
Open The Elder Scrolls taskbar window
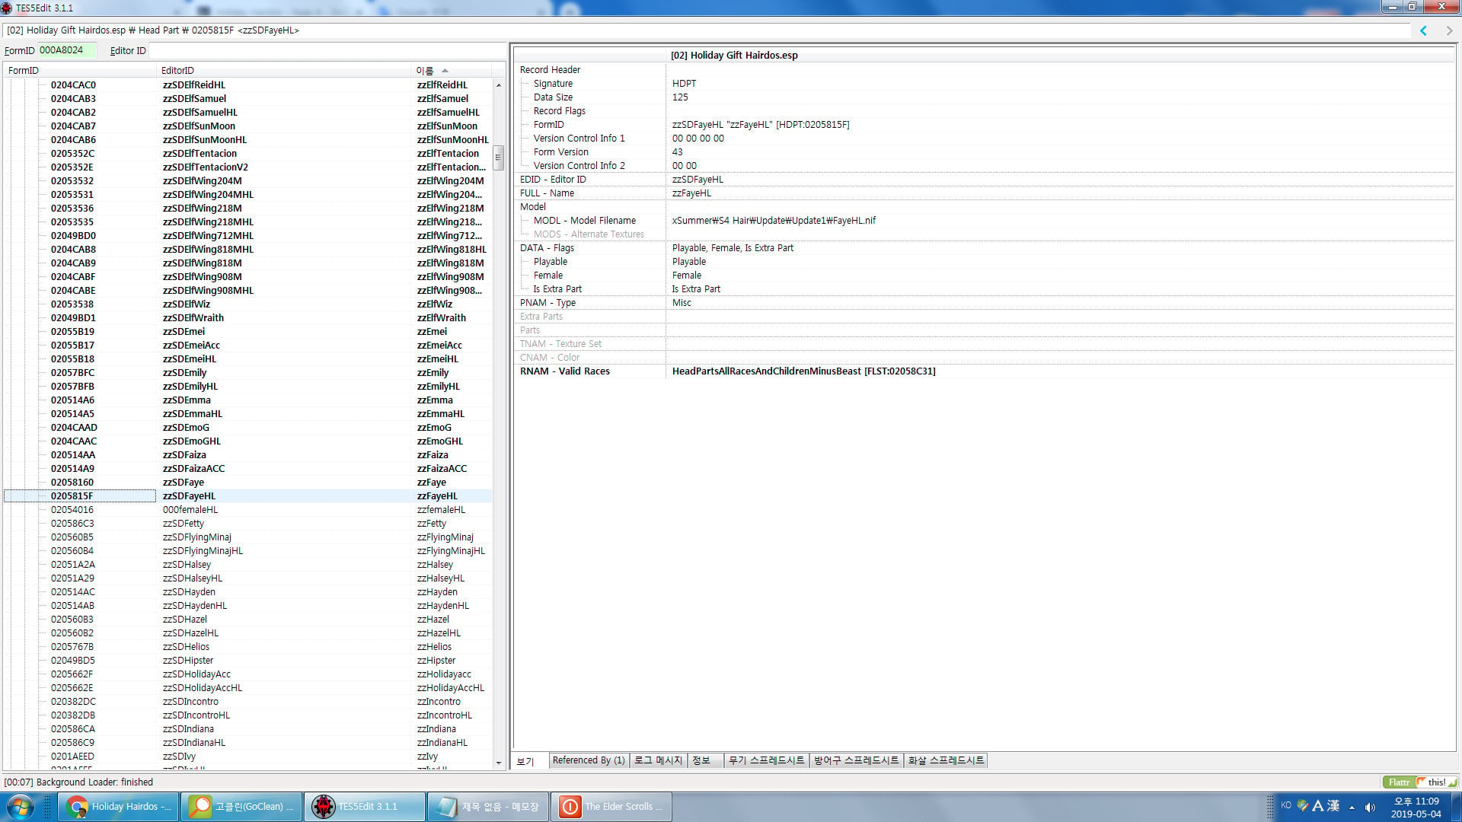point(612,806)
